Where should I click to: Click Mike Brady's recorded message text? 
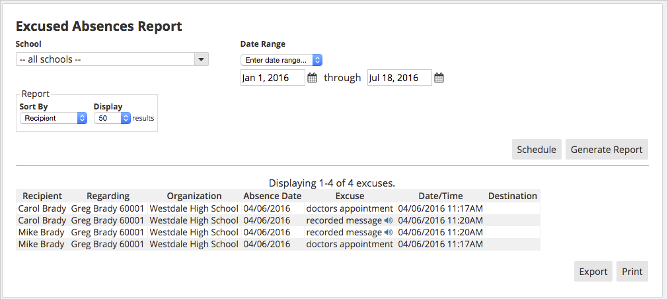pos(344,233)
